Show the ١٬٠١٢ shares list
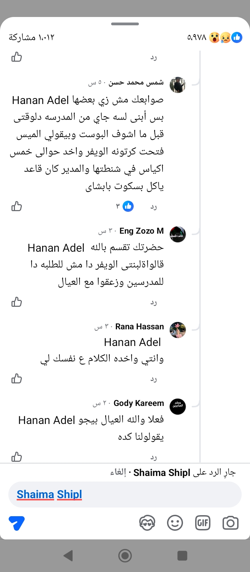This screenshot has height=572, width=250. [32, 37]
